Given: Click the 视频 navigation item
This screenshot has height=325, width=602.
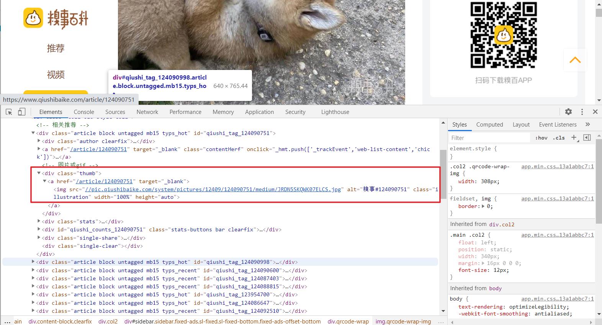Looking at the screenshot, I should click(x=56, y=75).
